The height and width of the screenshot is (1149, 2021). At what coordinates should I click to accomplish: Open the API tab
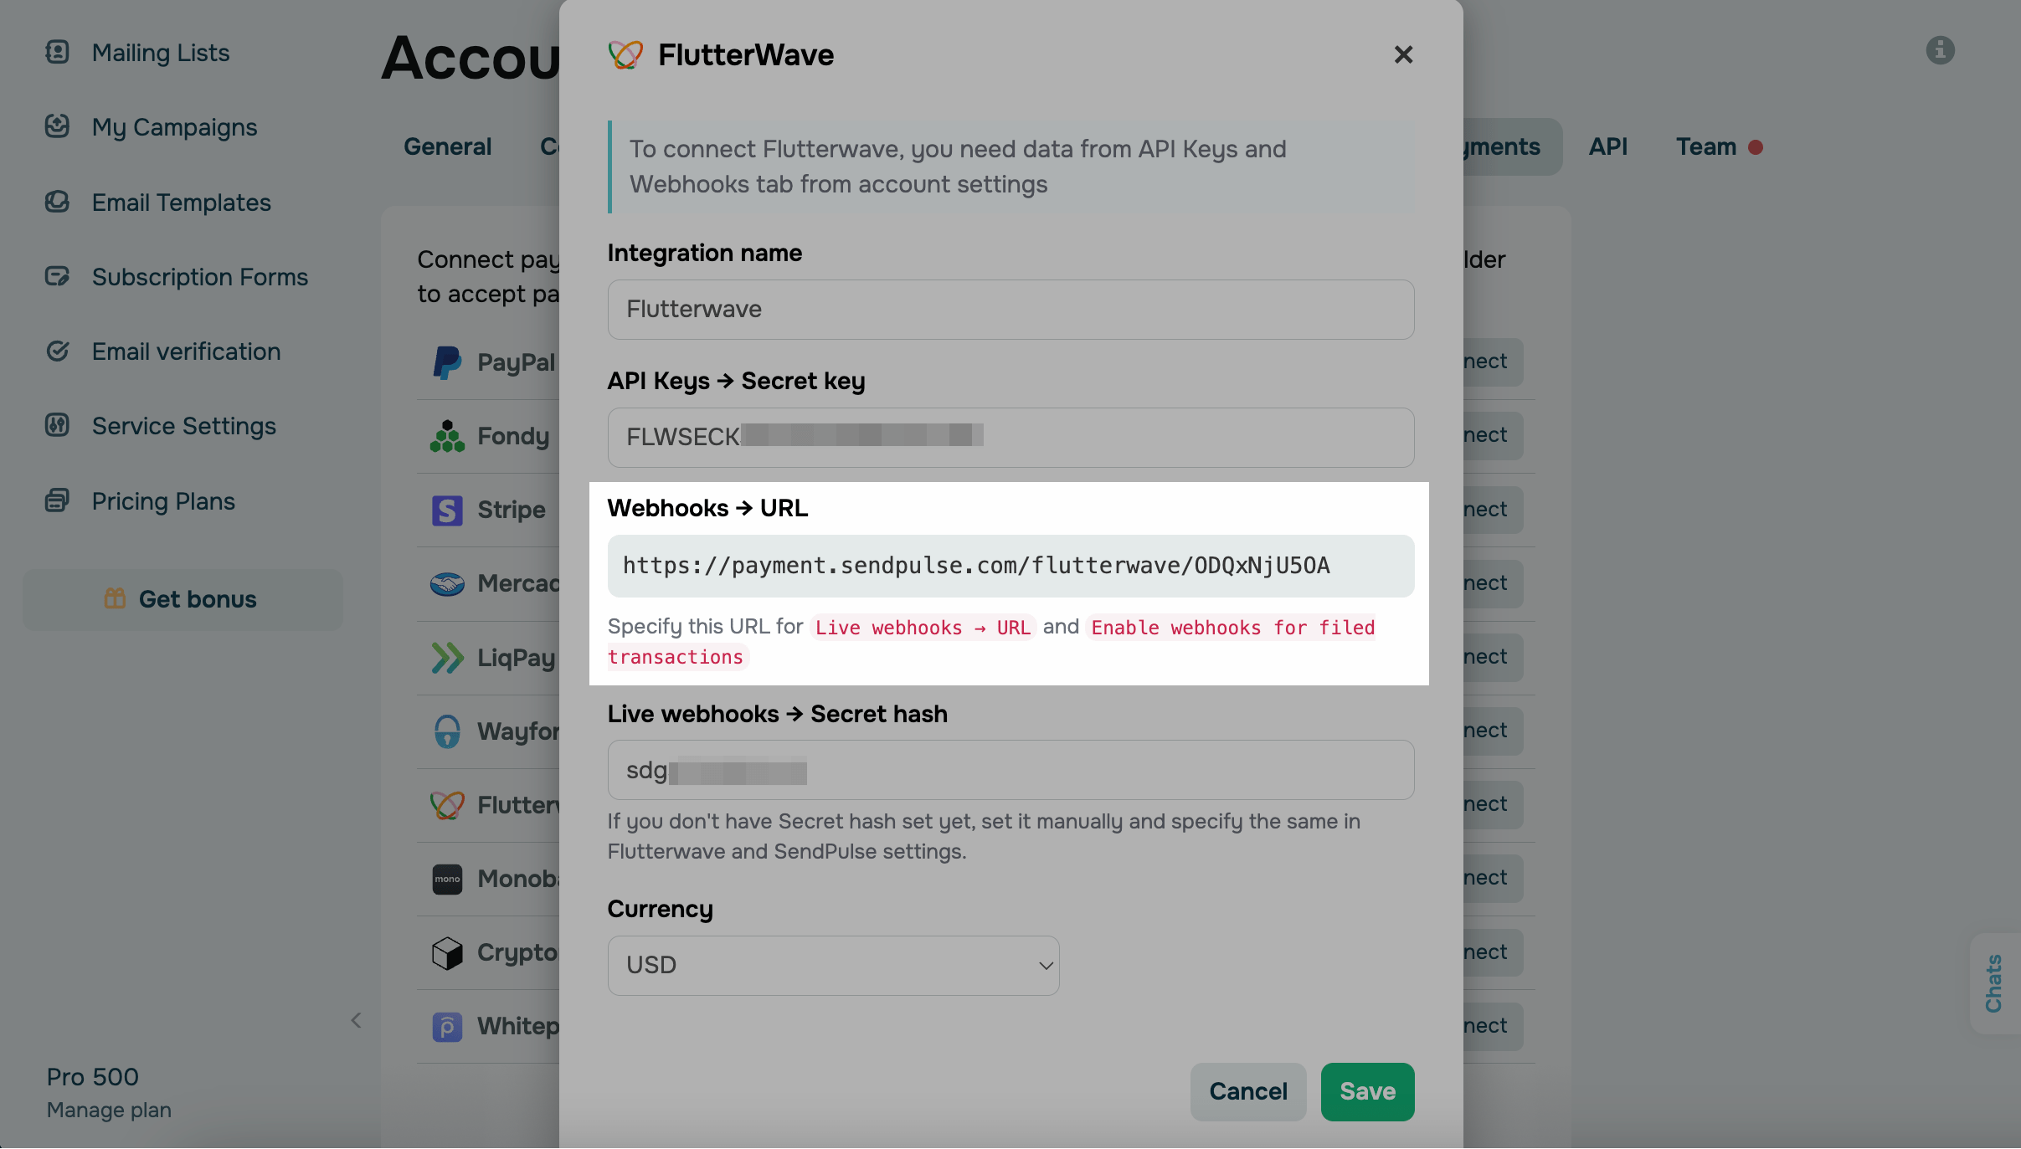point(1607,146)
